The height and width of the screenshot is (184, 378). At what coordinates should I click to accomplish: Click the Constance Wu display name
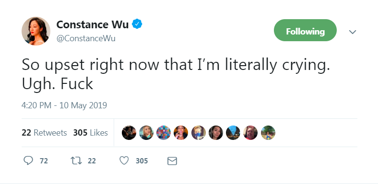point(92,24)
